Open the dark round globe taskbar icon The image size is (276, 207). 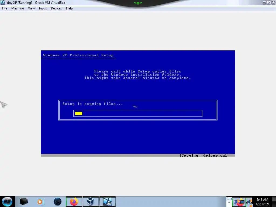click(x=58, y=202)
